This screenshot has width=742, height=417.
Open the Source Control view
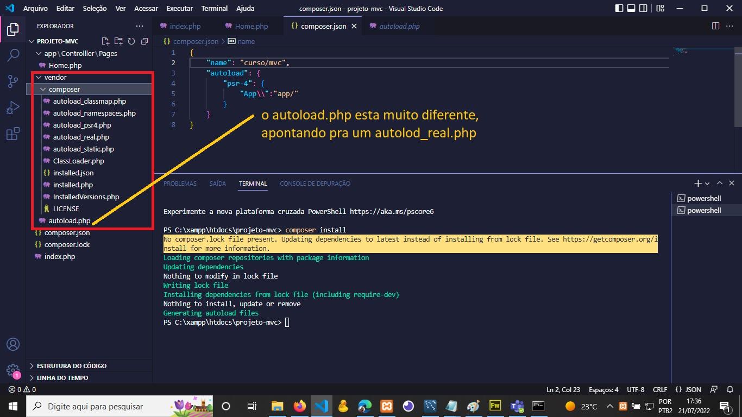pyautogui.click(x=13, y=81)
